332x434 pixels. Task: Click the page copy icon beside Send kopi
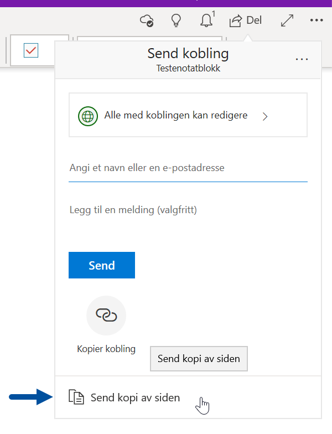pyautogui.click(x=76, y=396)
